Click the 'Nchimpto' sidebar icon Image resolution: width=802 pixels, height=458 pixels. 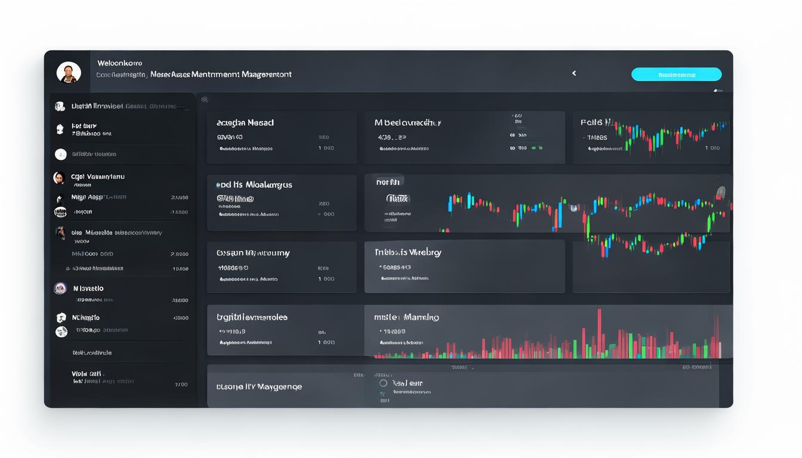(61, 318)
